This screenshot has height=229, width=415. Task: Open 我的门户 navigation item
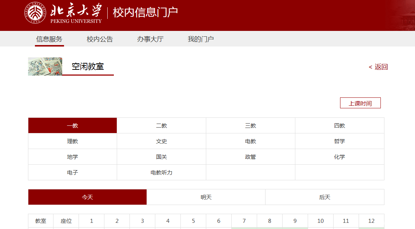(x=200, y=39)
